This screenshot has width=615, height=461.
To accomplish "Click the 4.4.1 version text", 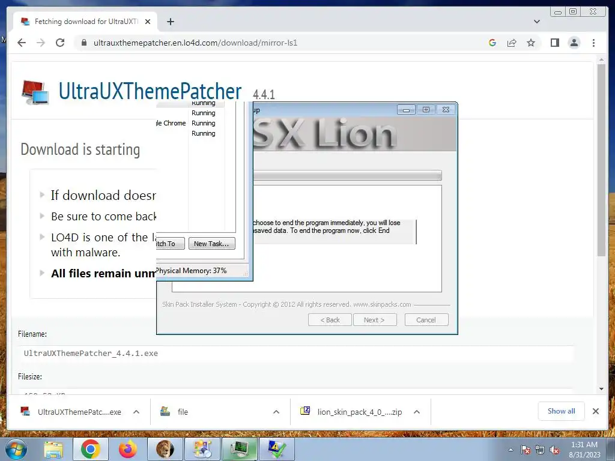I will click(264, 94).
